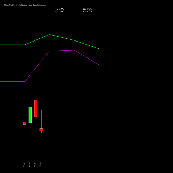173x173 pixels.
Task: Click the close value "C: 1.90"
Action: pyautogui.click(x=60, y=9)
